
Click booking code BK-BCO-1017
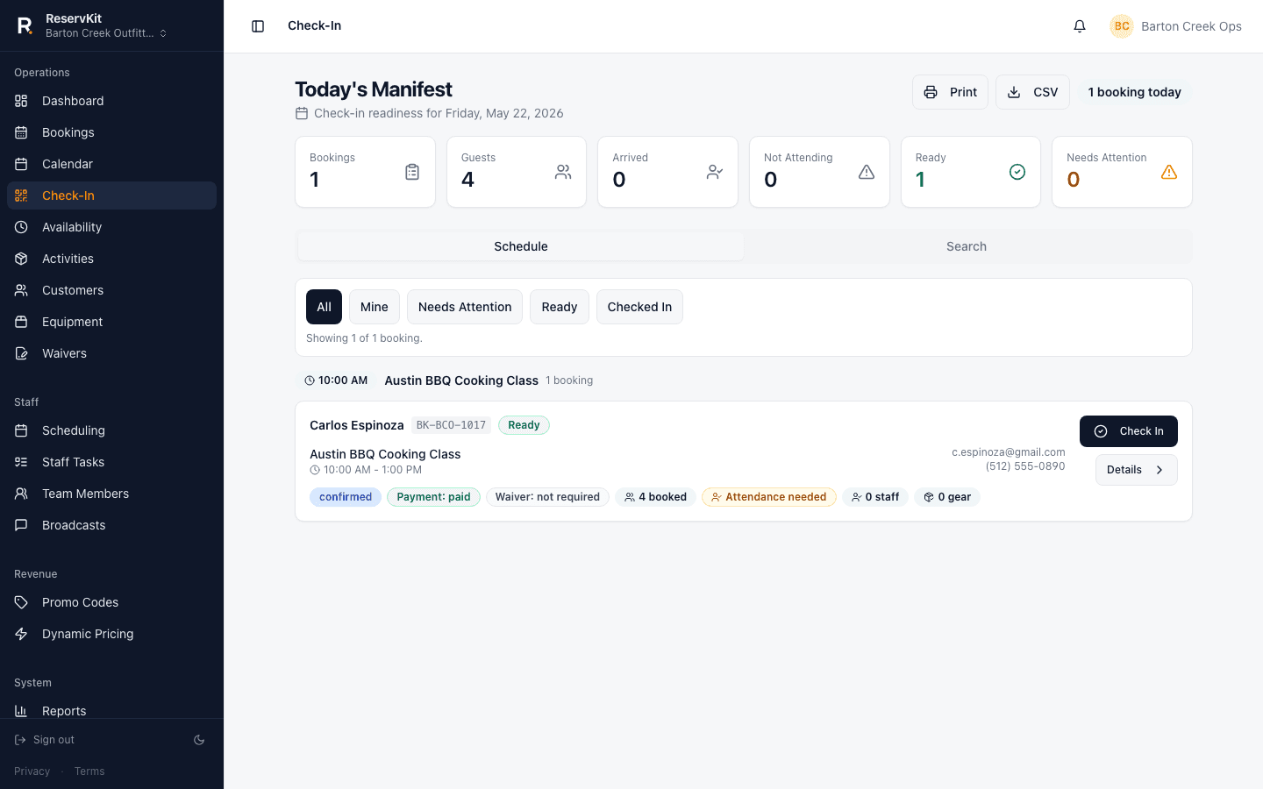[451, 425]
